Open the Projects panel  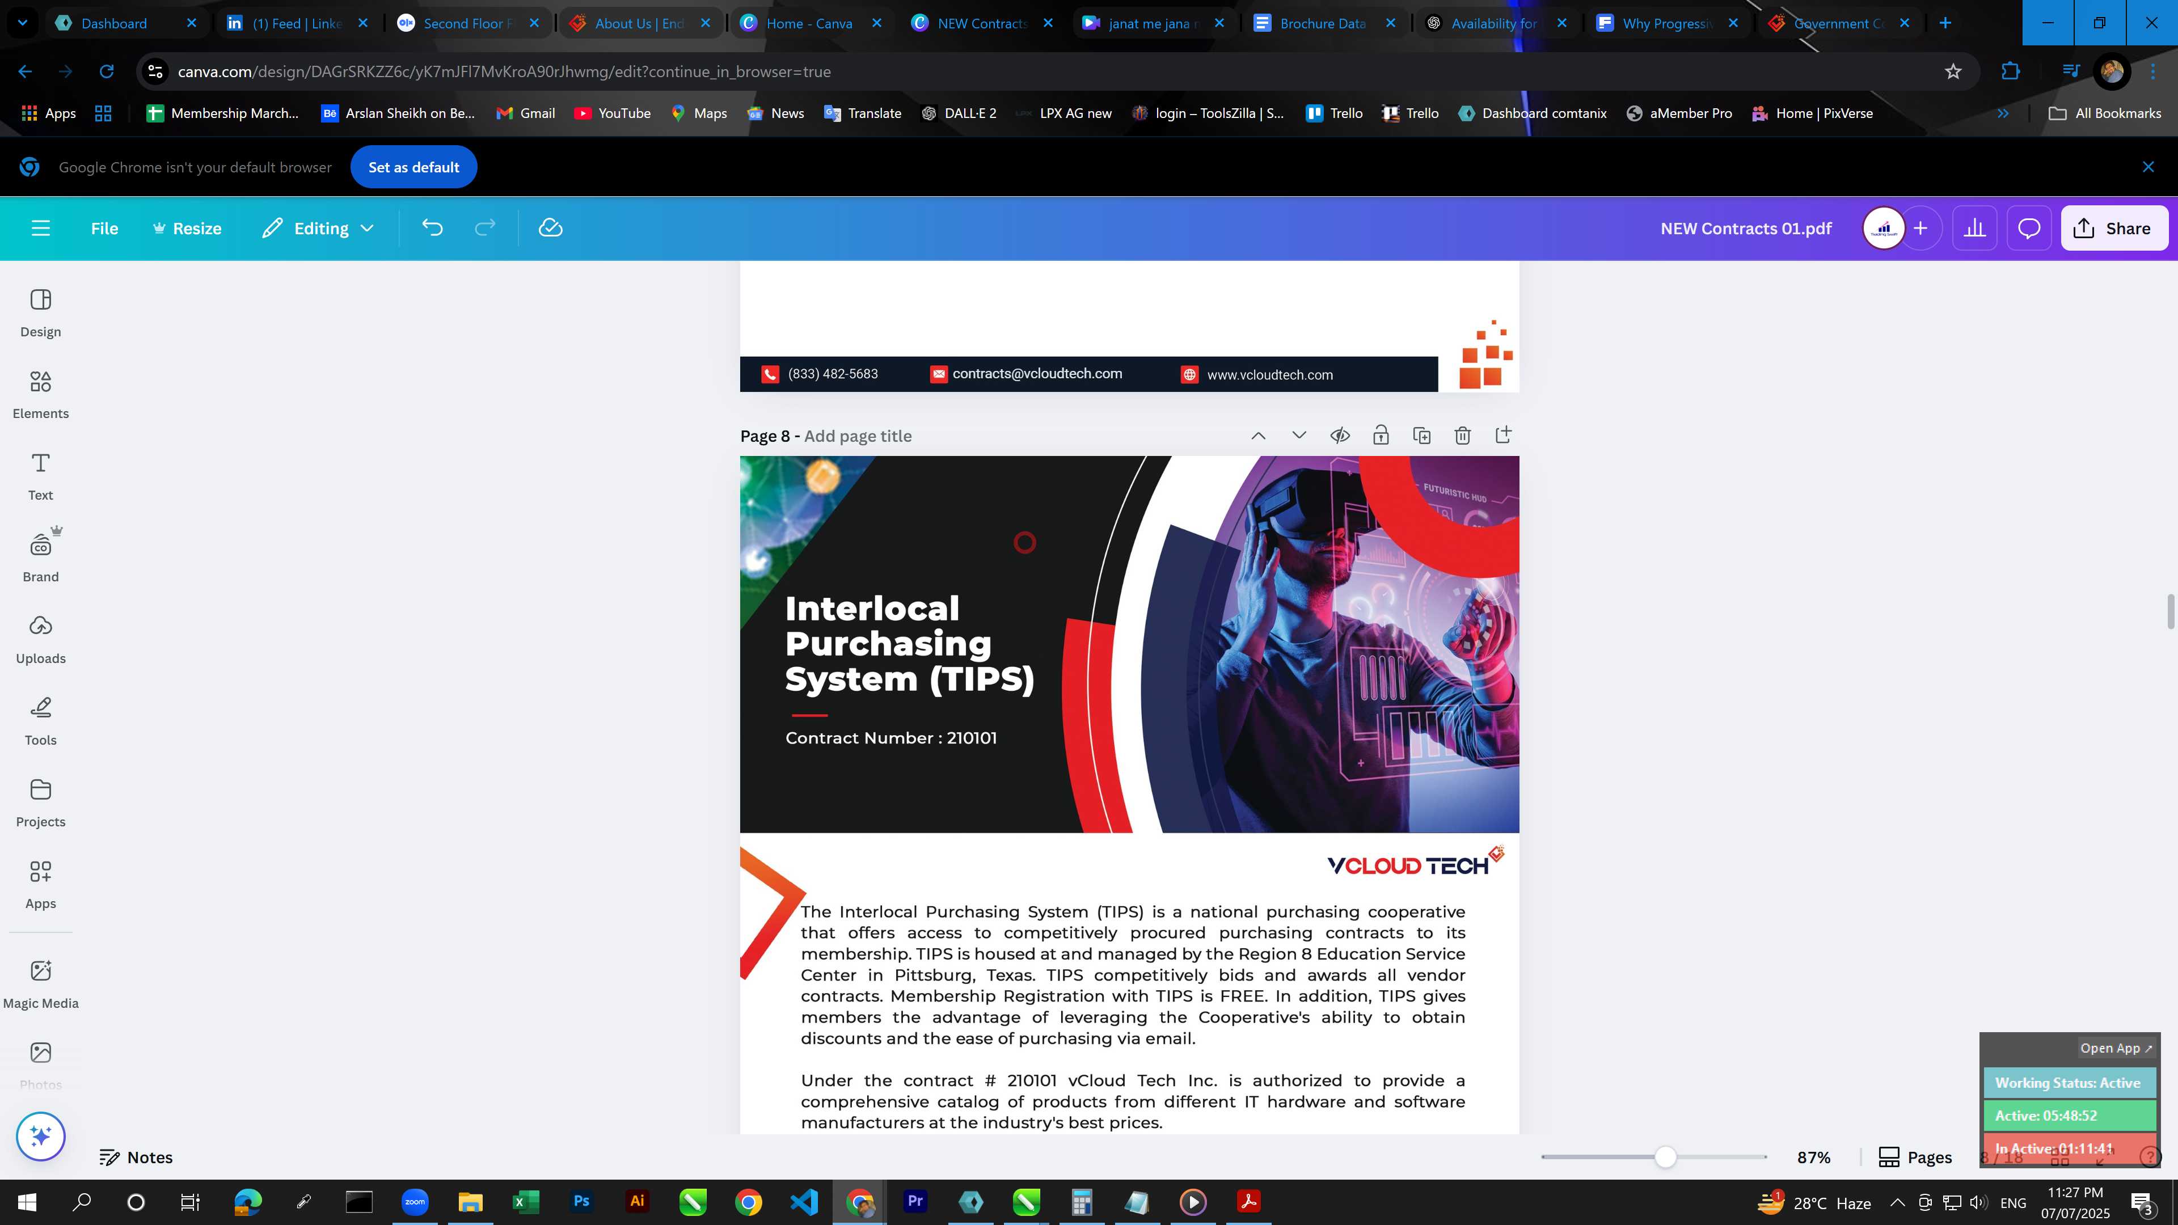pos(41,803)
